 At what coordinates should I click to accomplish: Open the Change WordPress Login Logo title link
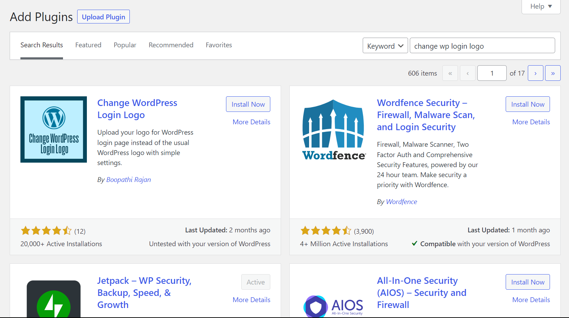pyautogui.click(x=137, y=109)
